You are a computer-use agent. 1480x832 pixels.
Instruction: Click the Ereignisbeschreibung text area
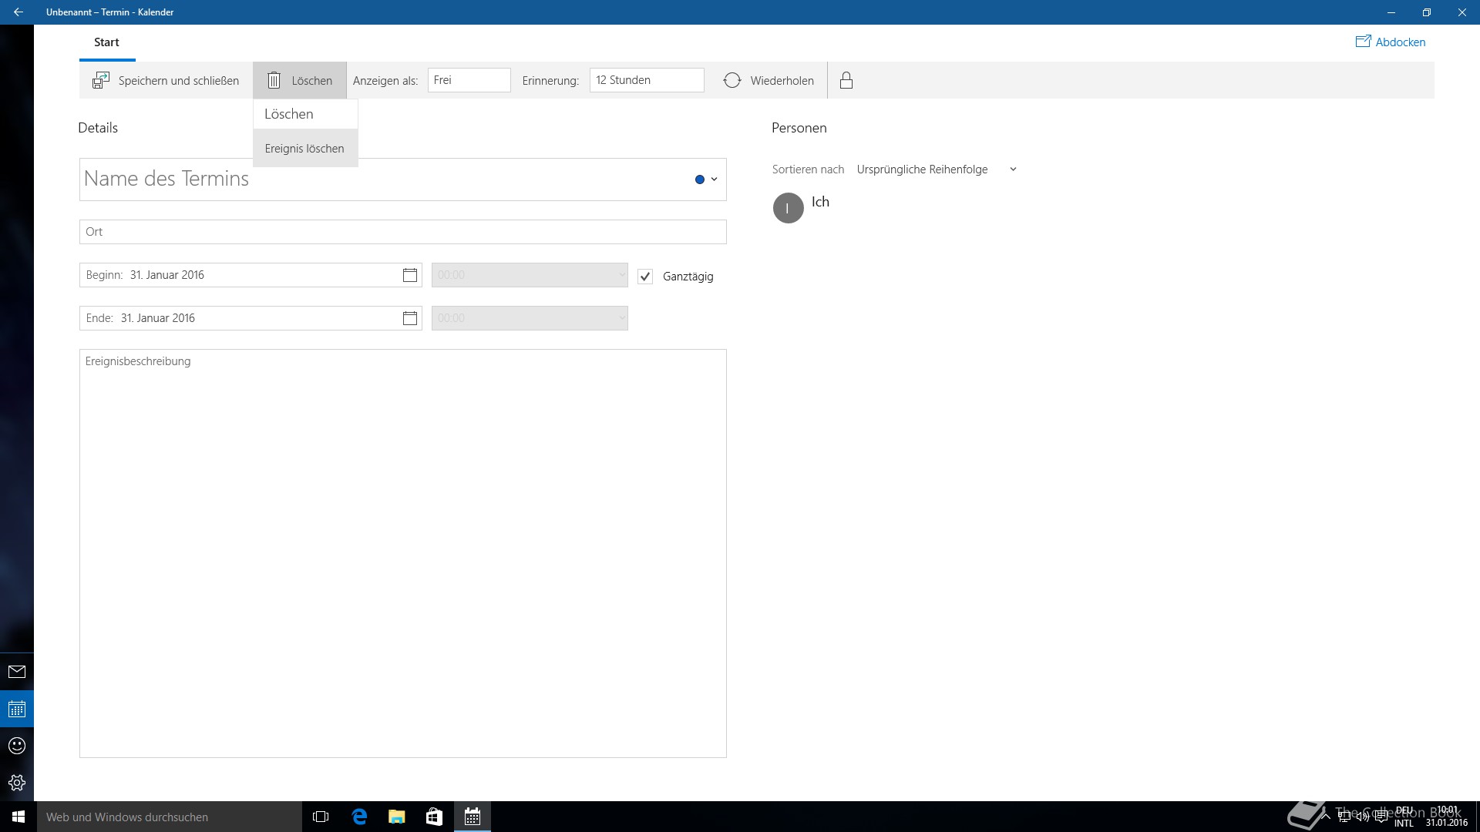click(402, 553)
